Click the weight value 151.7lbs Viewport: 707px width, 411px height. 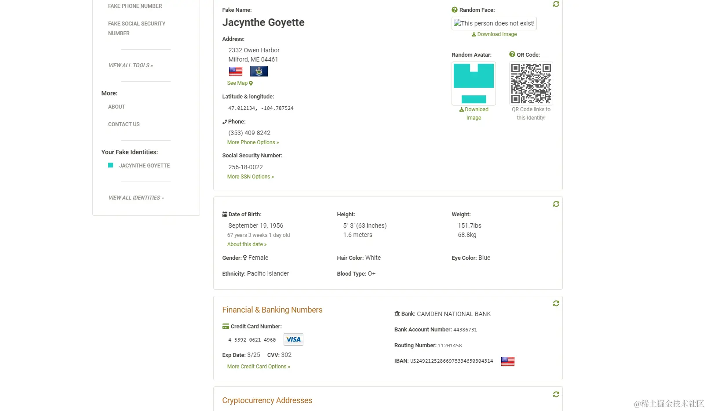tap(470, 226)
